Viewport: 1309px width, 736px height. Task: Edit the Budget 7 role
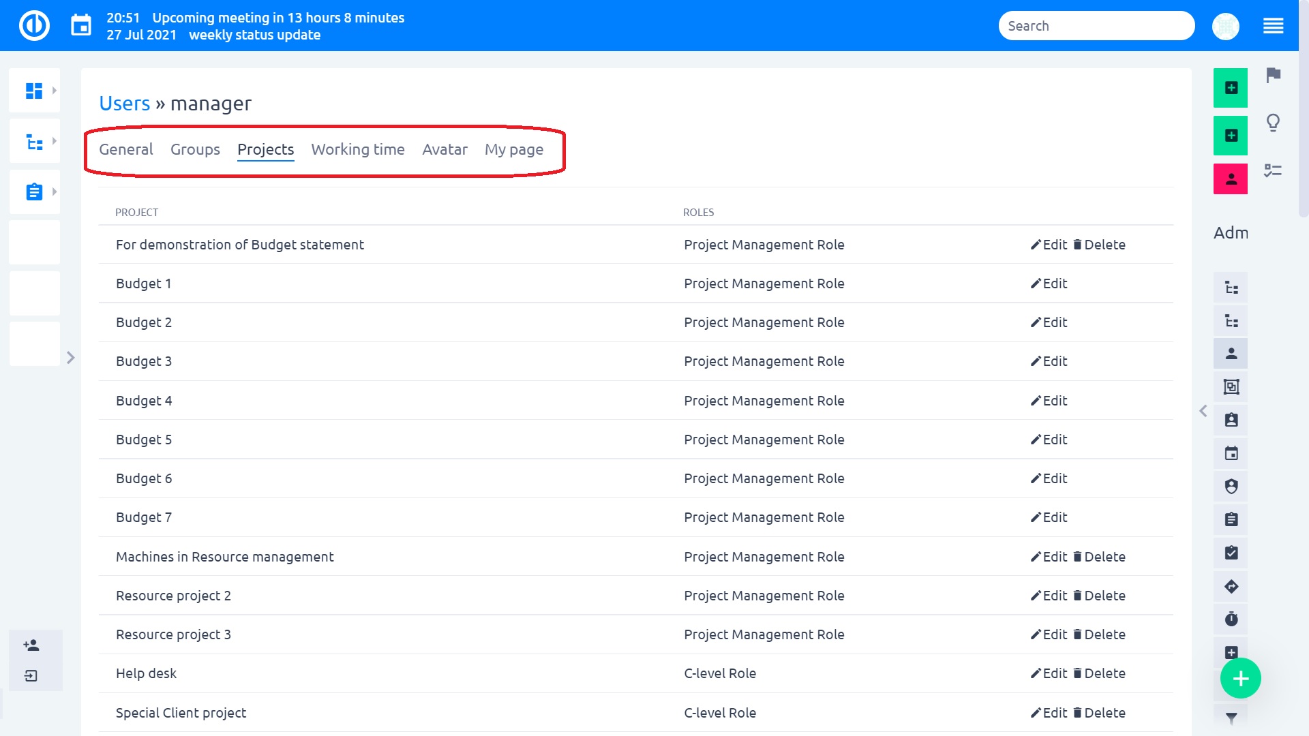(1049, 517)
